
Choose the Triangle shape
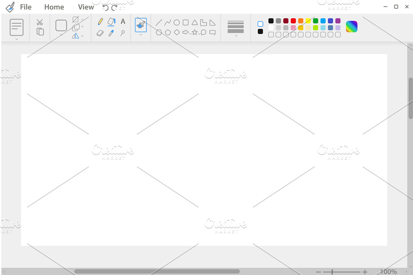(x=195, y=23)
